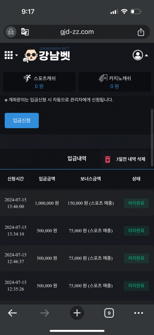Screen dimensions: 154x335
Task: Tap the Gangnam Bet logo
Action: tap(47, 55)
